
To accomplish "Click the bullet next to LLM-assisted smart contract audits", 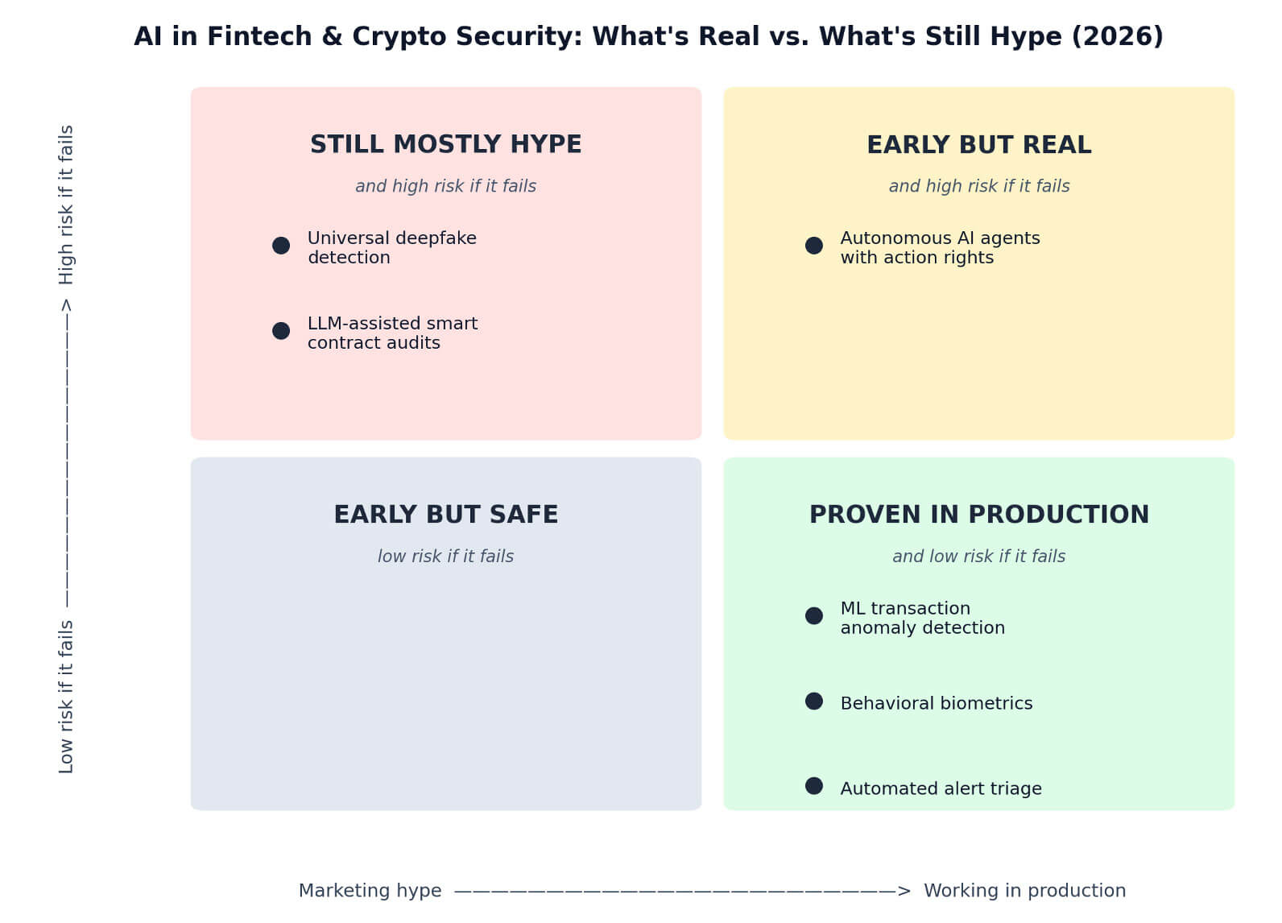I will (x=281, y=331).
